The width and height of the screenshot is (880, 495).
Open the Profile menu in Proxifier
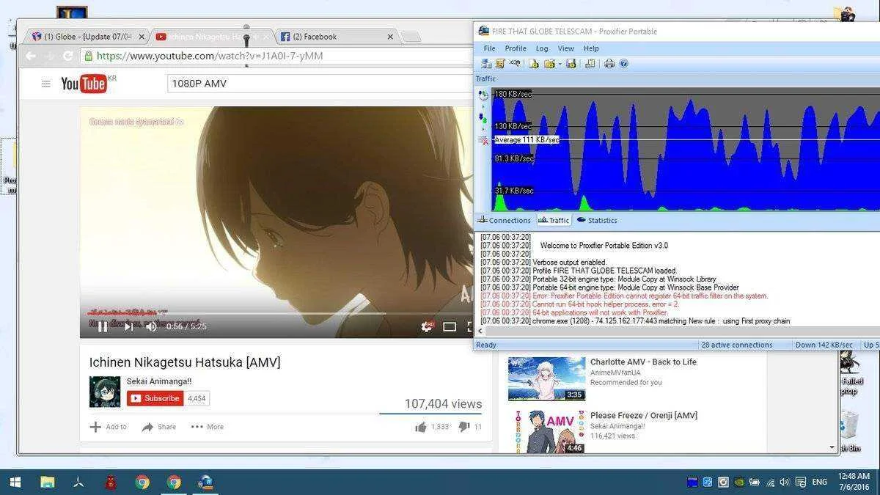[x=516, y=48]
